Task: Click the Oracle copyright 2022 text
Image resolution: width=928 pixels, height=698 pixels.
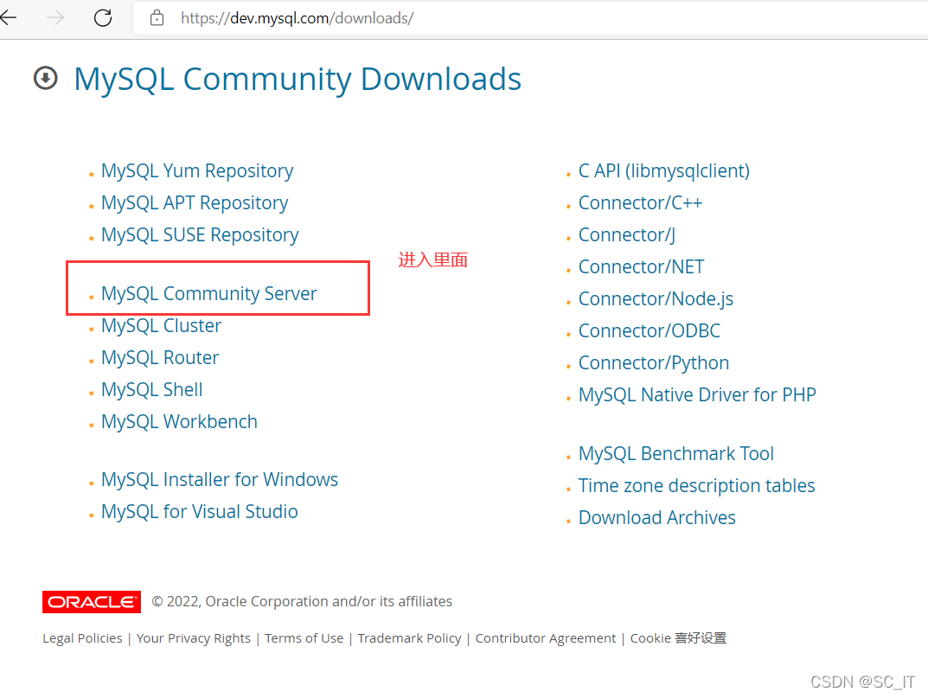Action: (302, 601)
